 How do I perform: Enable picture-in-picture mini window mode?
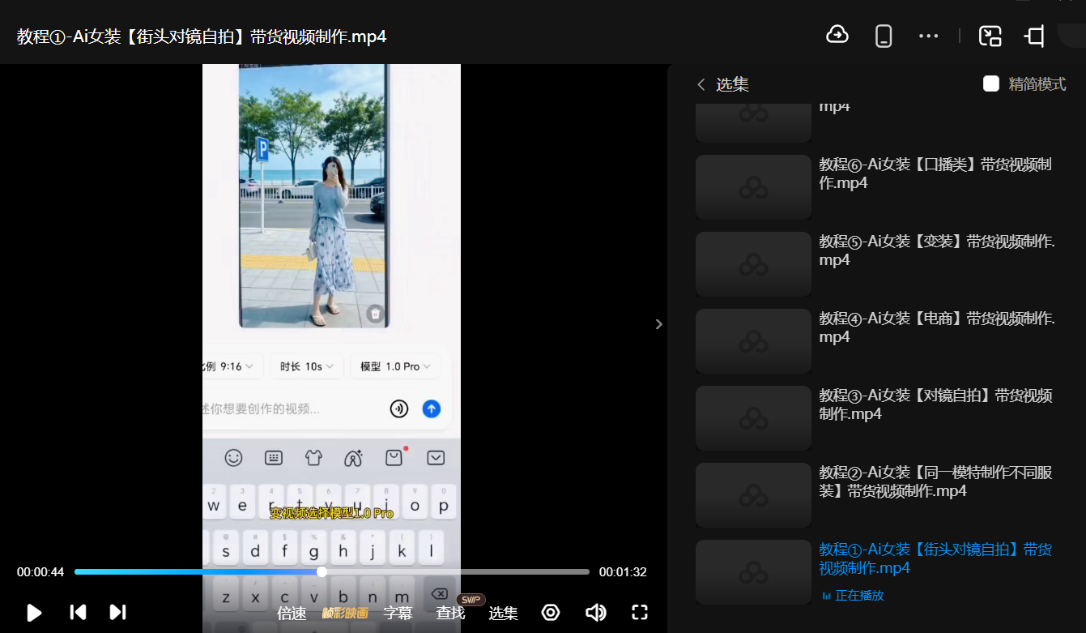(x=990, y=36)
